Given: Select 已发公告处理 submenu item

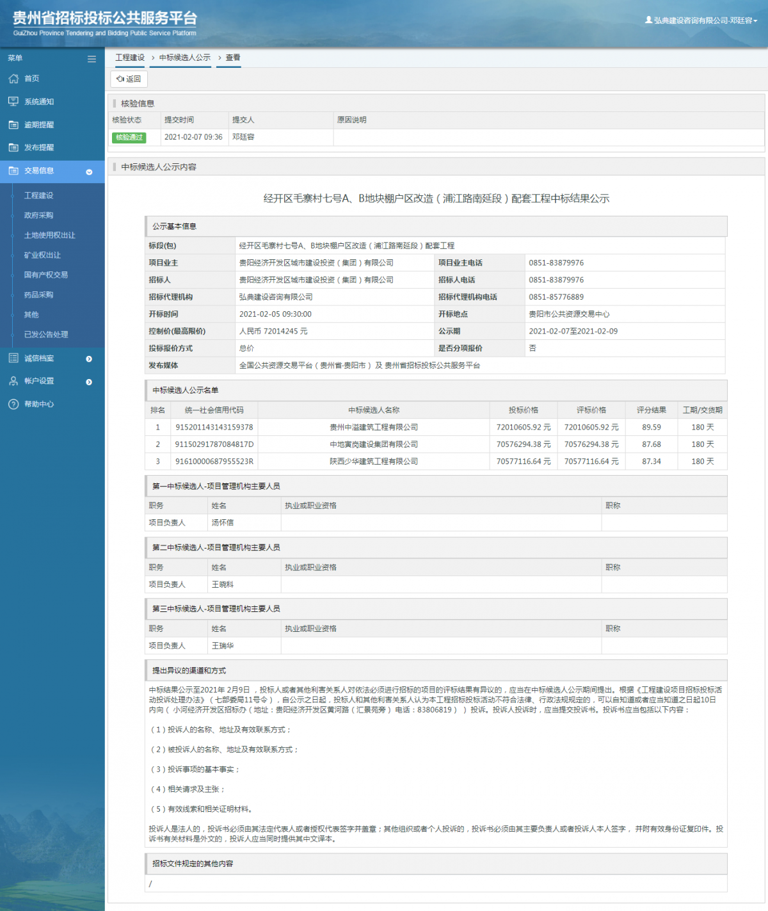Looking at the screenshot, I should 46,334.
